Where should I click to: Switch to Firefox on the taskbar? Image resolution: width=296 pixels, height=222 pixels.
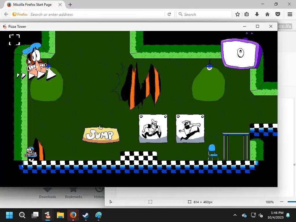point(73,215)
